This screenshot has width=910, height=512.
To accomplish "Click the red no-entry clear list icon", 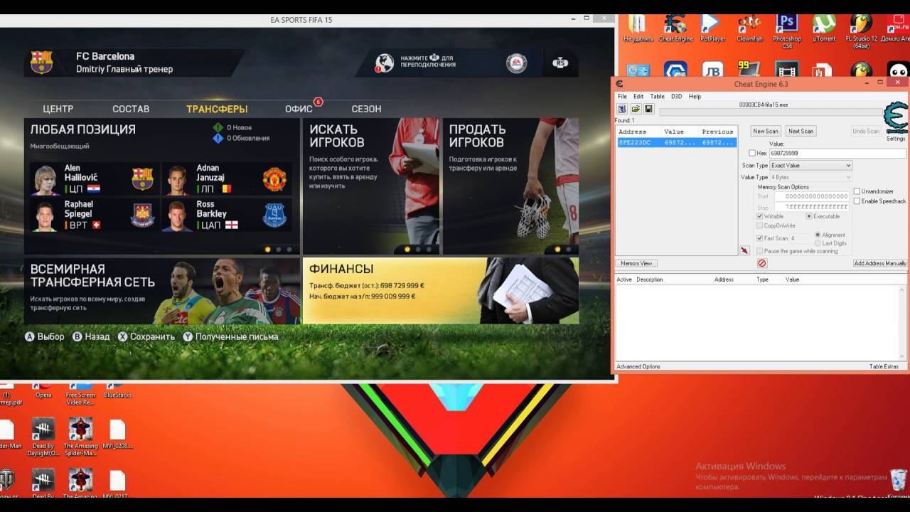I will [x=762, y=263].
